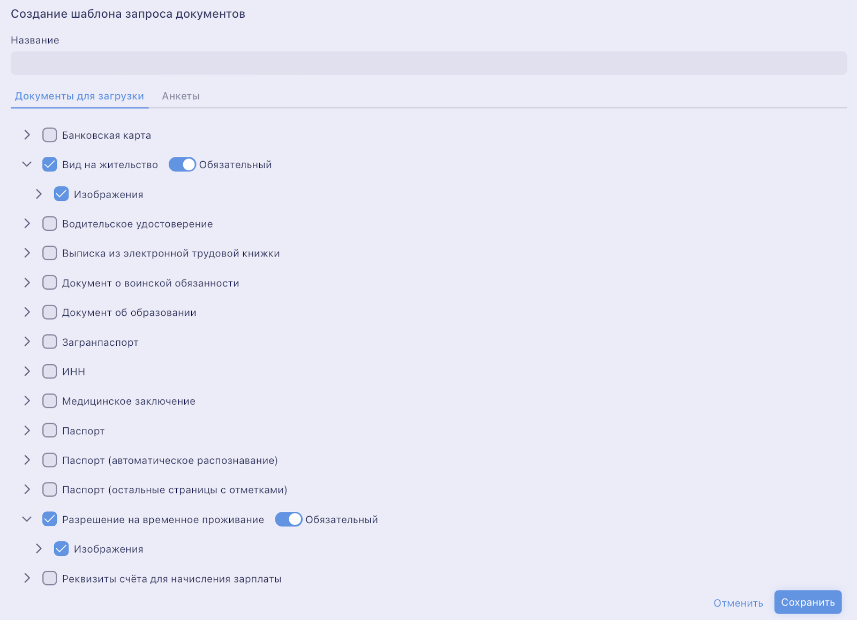
Task: Collapse Разрешение на временное проживание section
Action: point(27,519)
